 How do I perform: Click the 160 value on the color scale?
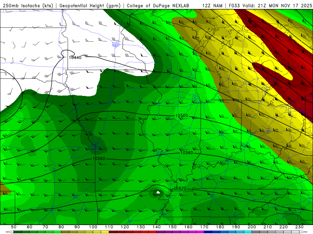pyautogui.click(x=188, y=227)
